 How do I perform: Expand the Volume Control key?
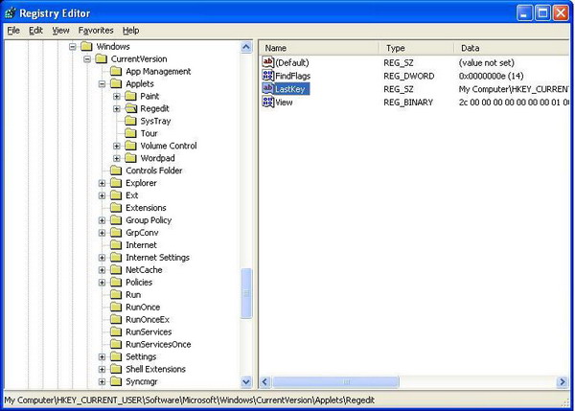tap(117, 146)
